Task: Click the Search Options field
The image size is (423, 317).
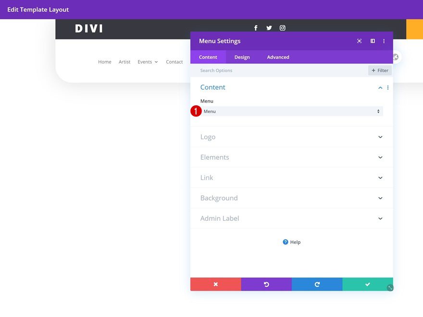Action: coord(279,71)
